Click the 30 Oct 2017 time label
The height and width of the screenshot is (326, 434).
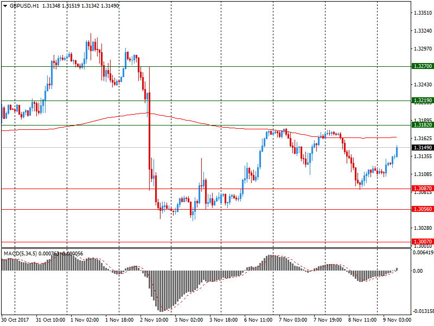15,320
